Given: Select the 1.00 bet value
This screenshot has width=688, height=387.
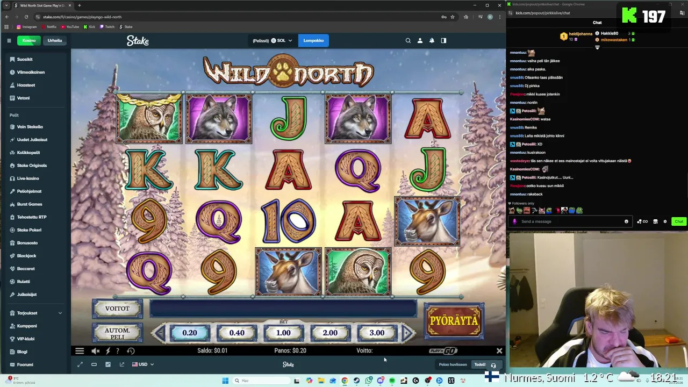Looking at the screenshot, I should [283, 333].
